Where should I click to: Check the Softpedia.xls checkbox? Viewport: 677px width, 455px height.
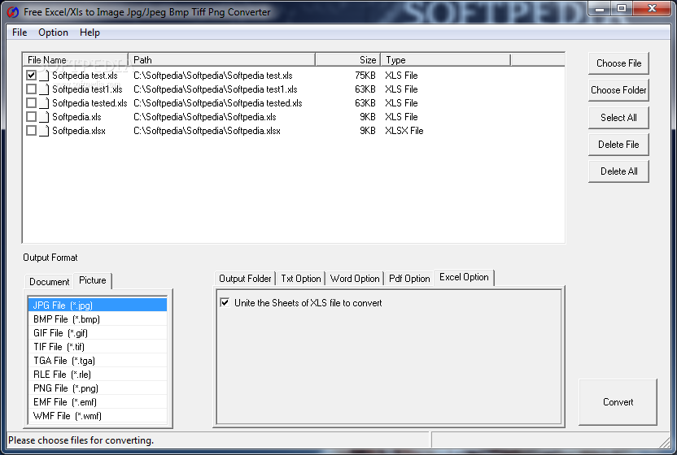pos(31,116)
